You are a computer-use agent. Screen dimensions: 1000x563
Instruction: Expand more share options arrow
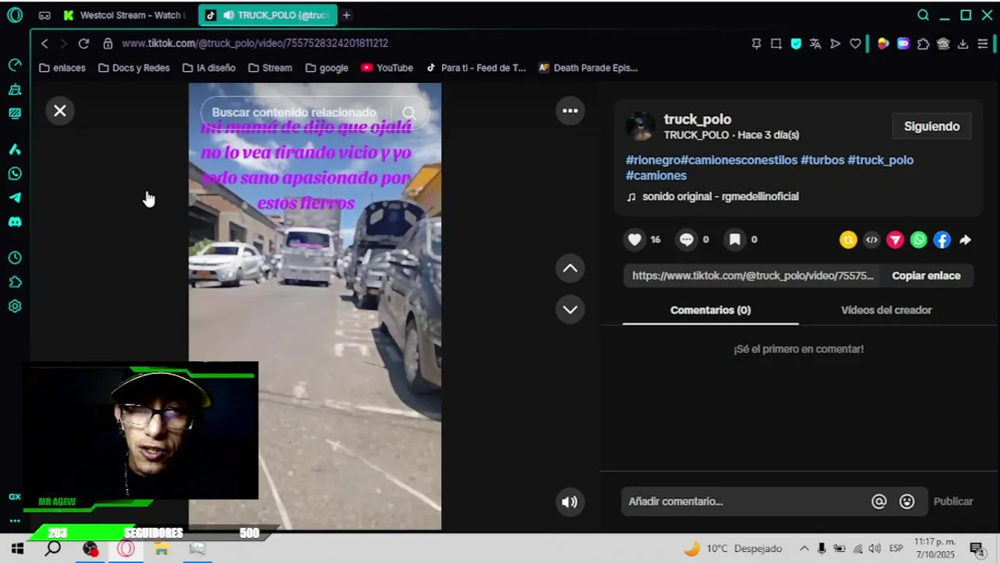coord(965,240)
